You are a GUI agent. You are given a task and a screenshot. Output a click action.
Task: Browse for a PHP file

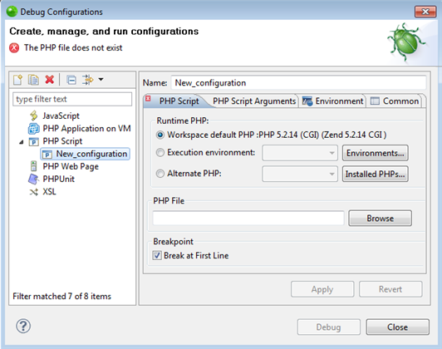(380, 219)
